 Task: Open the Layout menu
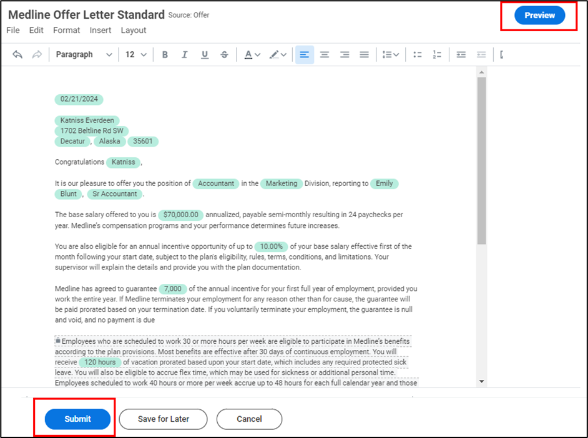(134, 30)
